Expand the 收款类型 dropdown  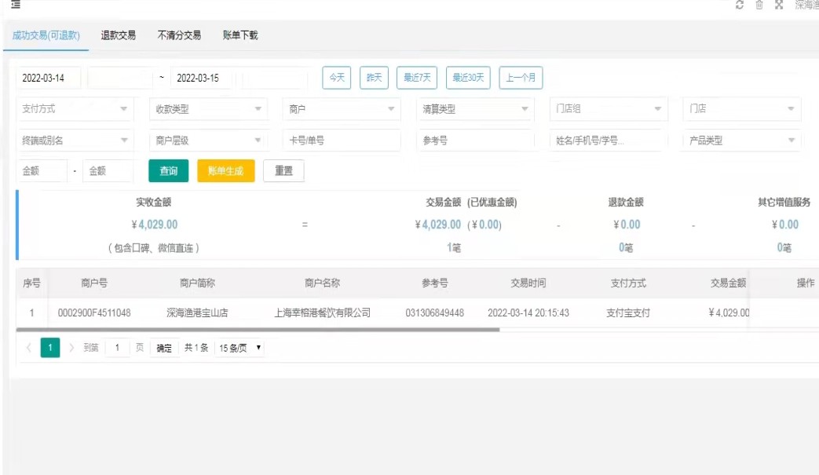coord(208,109)
